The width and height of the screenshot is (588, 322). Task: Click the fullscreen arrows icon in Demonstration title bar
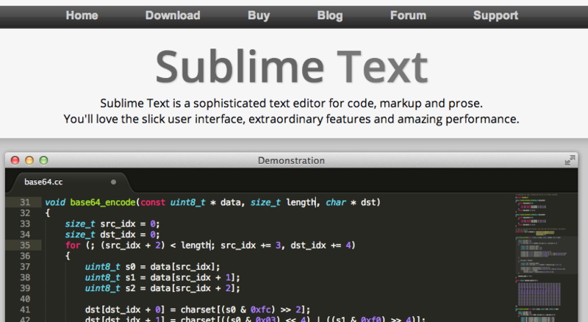point(570,160)
